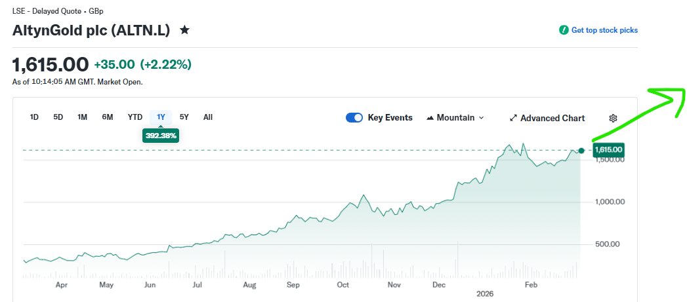Open the Mountain chart type dropdown
687x302 pixels.
coord(455,118)
